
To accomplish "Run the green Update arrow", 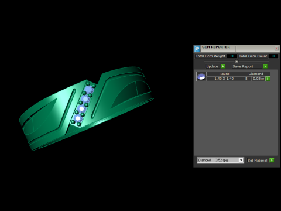I will 223,66.
